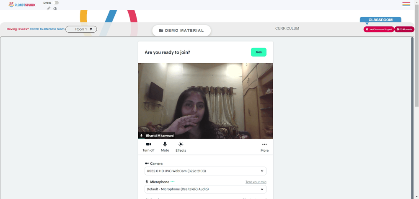Turn off the camera
This screenshot has height=199, width=419.
149,147
